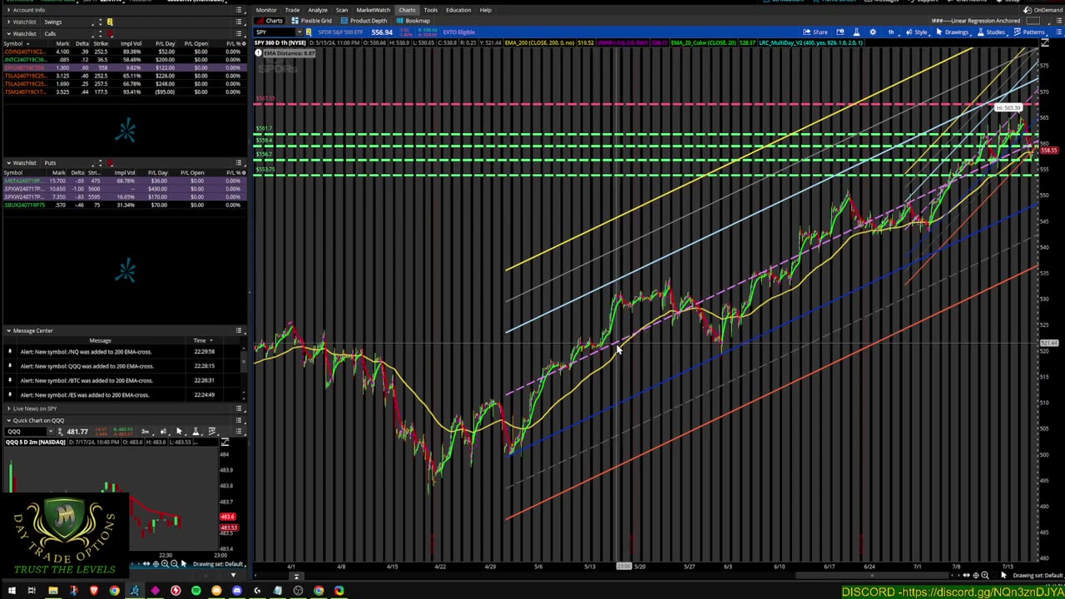Open quick chart drawings cursor icon
This screenshot has width=1065, height=599.
[x=179, y=431]
